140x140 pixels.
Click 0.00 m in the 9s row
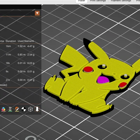click(22, 71)
